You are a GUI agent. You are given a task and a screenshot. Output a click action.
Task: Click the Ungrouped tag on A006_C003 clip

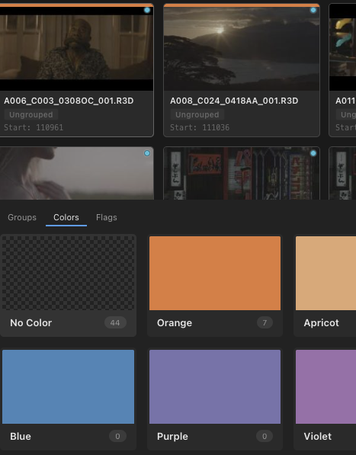point(31,114)
